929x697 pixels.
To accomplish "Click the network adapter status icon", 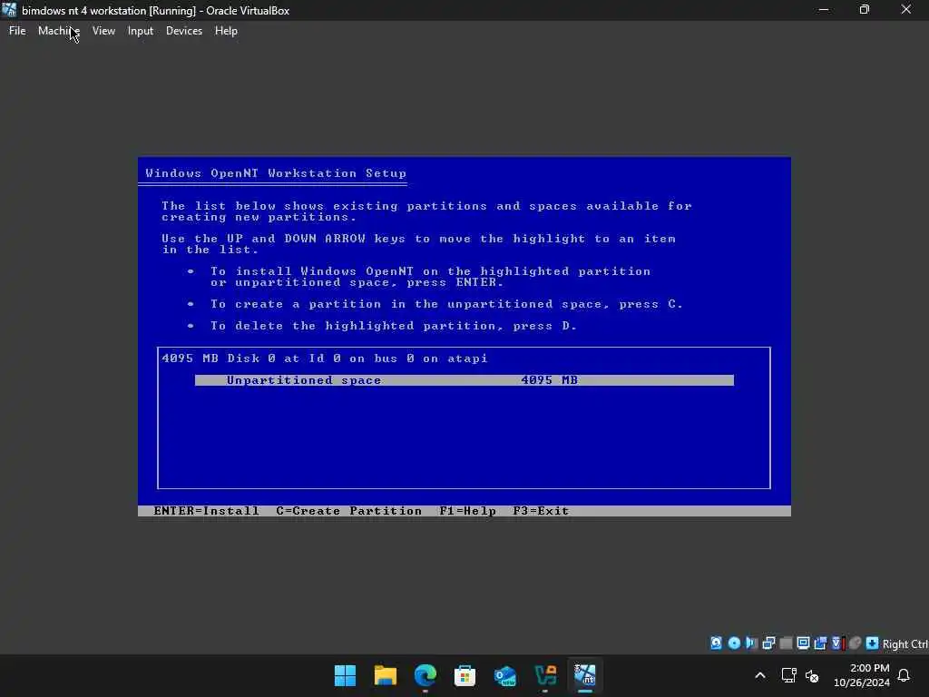I will [768, 643].
